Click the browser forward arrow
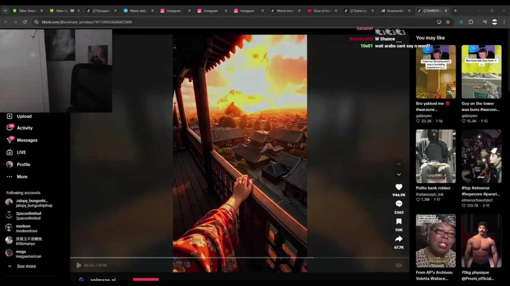This screenshot has width=510, height=286. (15, 22)
